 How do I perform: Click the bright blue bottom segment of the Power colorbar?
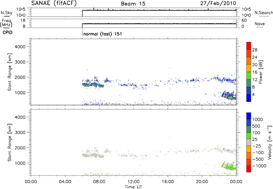(x=249, y=98)
